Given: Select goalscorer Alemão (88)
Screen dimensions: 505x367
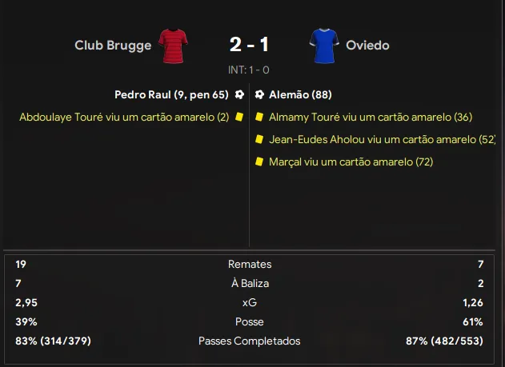Looking at the screenshot, I should coord(301,94).
